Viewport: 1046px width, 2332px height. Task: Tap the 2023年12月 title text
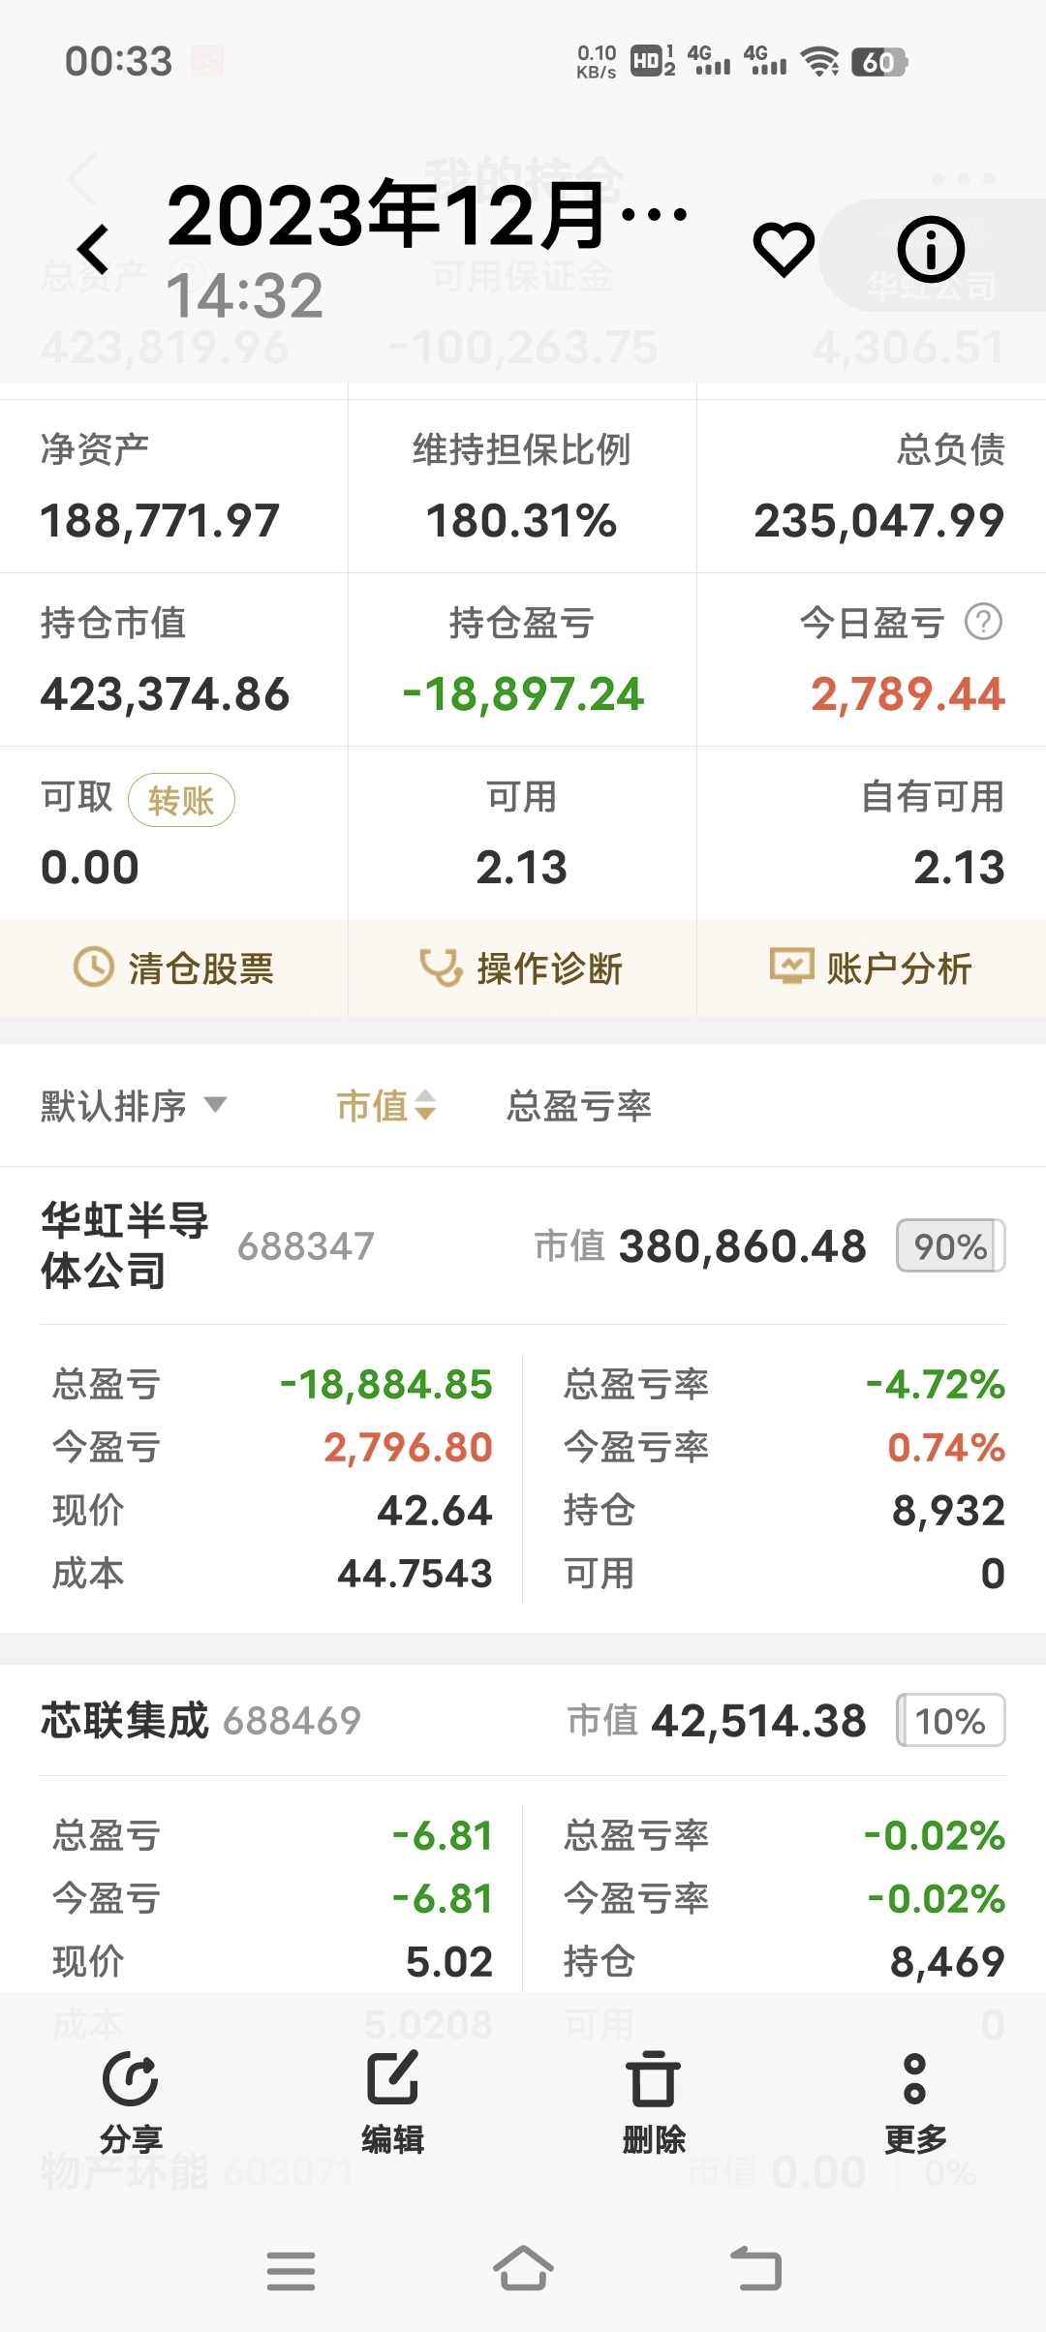[427, 214]
